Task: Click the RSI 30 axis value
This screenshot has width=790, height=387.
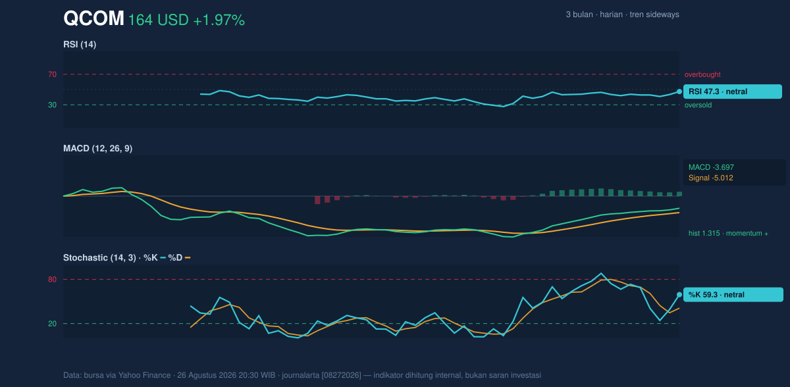Action: pyautogui.click(x=52, y=105)
